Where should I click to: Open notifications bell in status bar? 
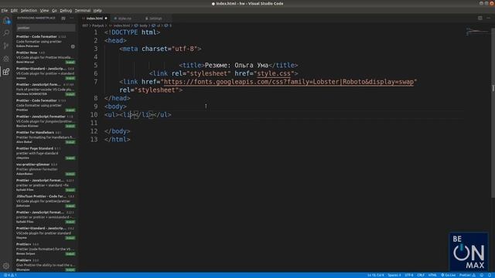[x=490, y=275]
